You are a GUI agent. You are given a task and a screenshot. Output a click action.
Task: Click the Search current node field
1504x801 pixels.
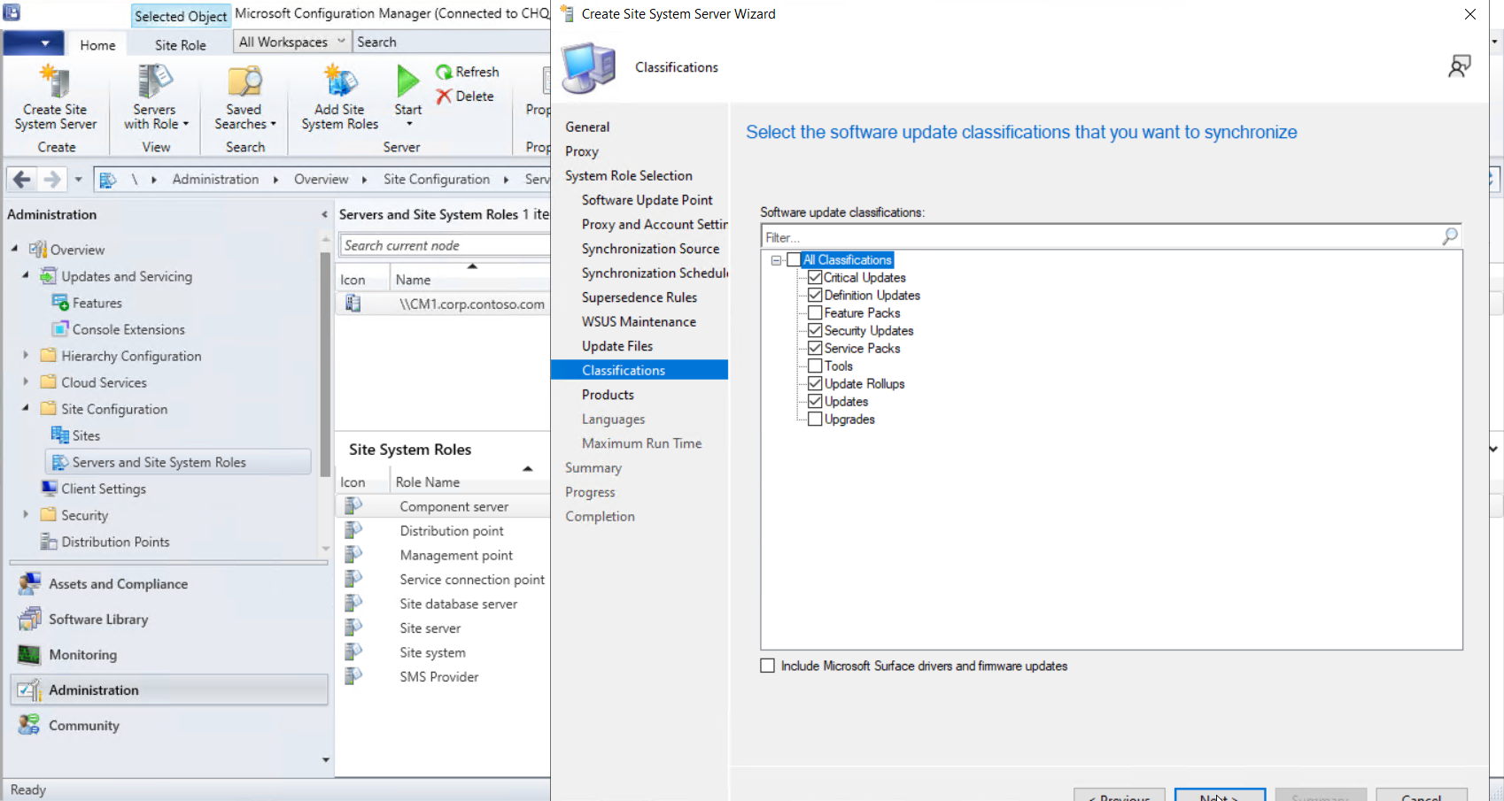click(x=445, y=245)
